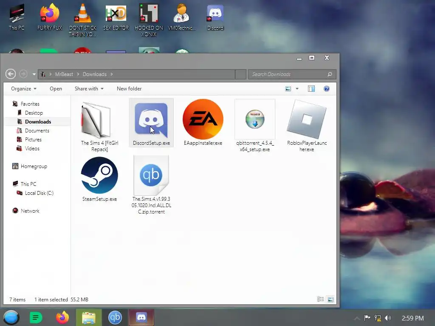Open the Start orb on the taskbar
435x326 pixels.
(x=11, y=318)
